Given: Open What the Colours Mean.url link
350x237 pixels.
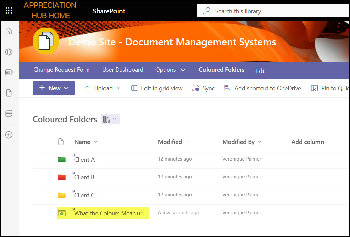Looking at the screenshot, I should 111,213.
